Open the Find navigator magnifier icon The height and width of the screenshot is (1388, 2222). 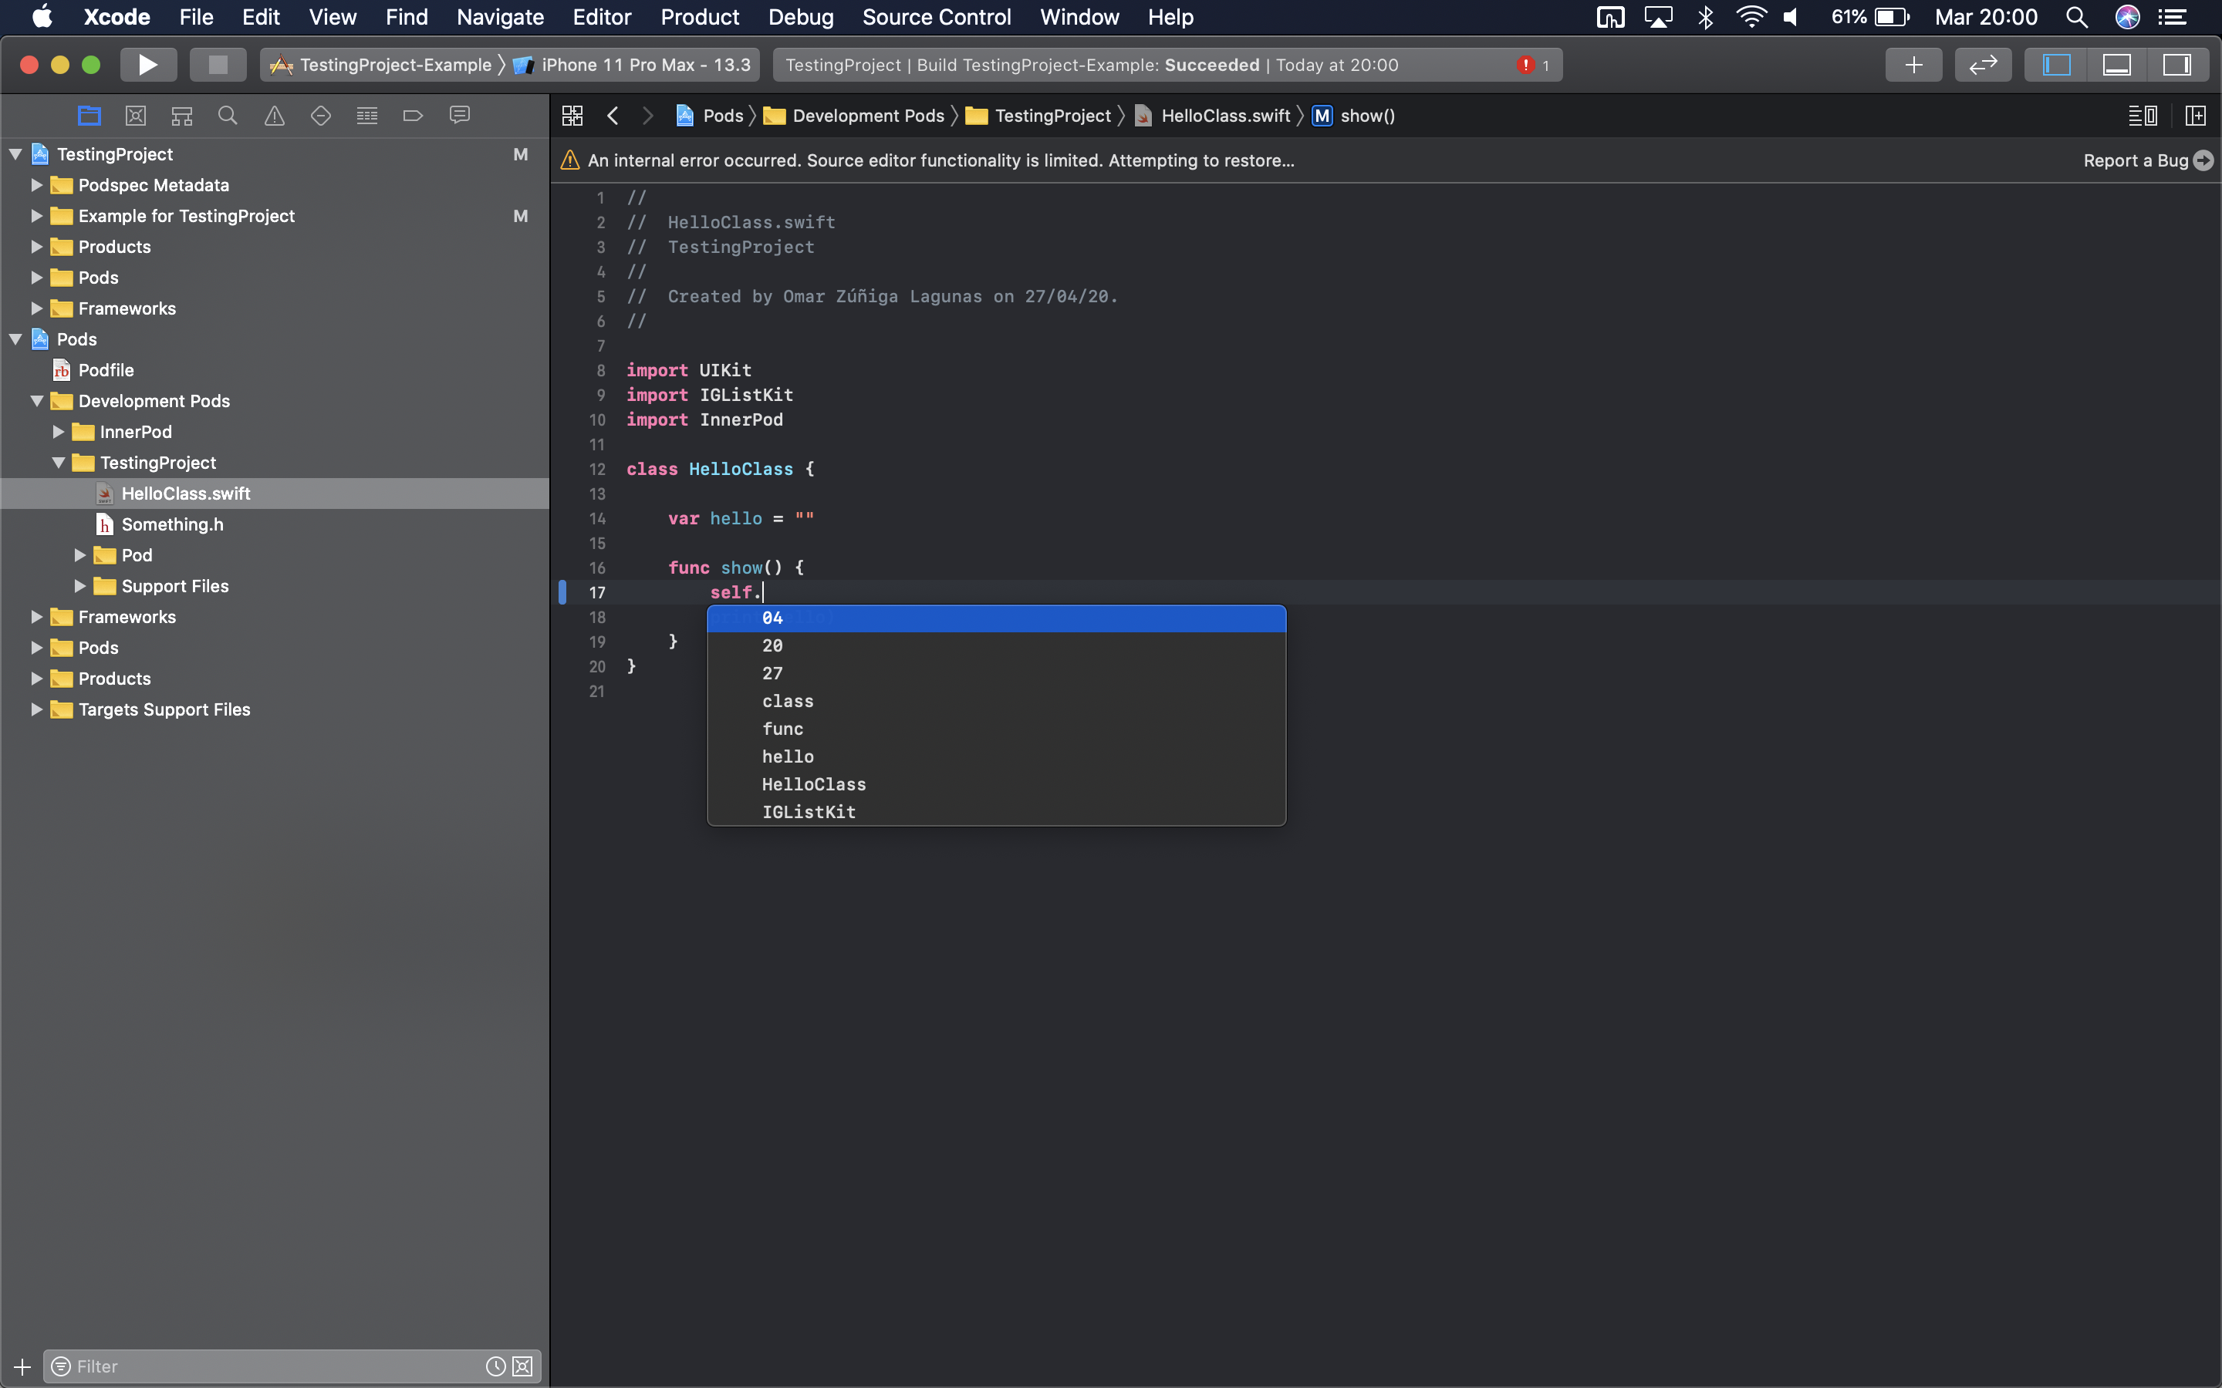(228, 116)
